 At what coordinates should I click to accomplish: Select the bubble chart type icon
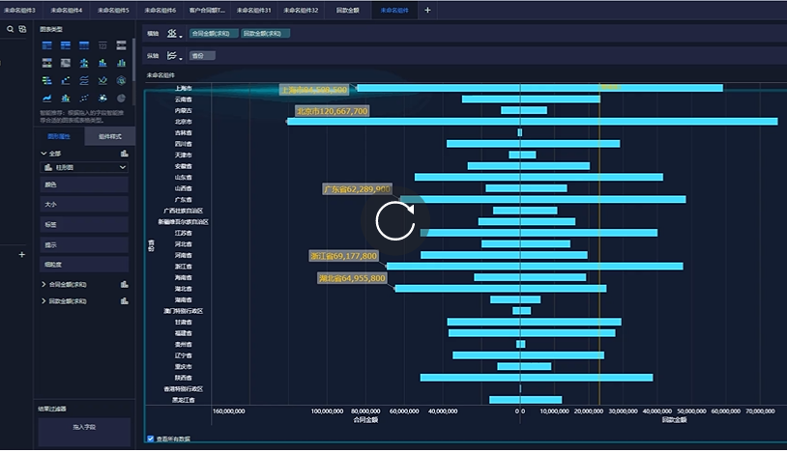(x=102, y=99)
